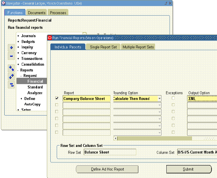
Task: Expand the Define tree node
Action: (x=21, y=99)
